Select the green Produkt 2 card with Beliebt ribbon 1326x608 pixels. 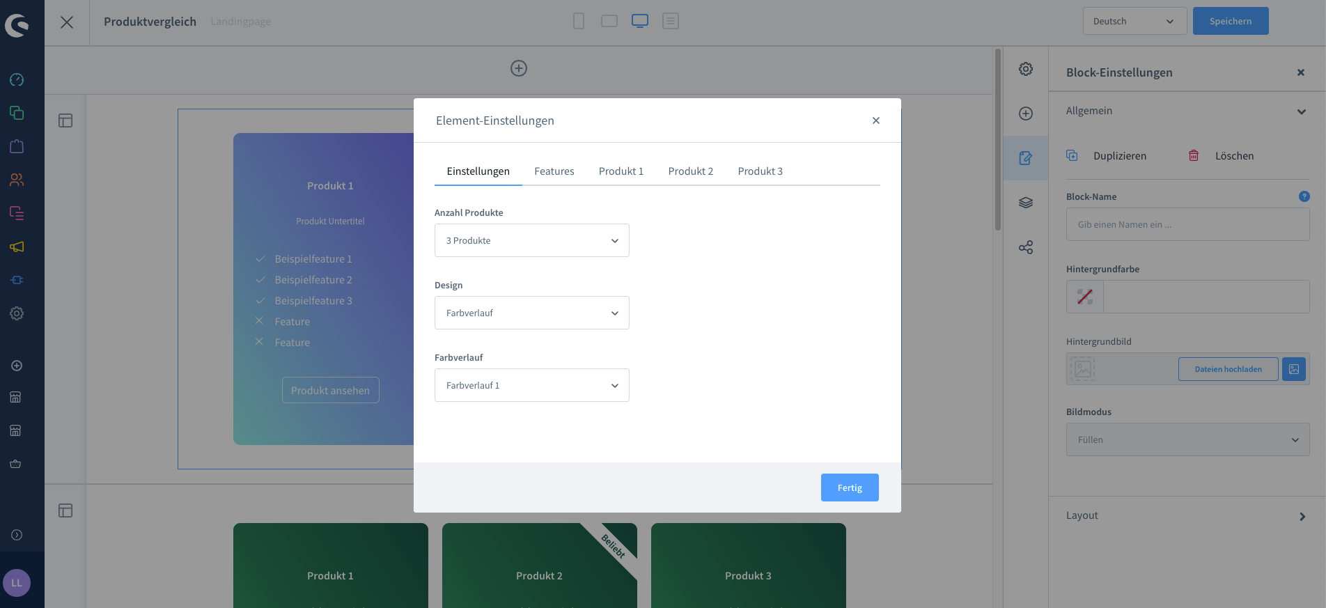[x=540, y=566]
